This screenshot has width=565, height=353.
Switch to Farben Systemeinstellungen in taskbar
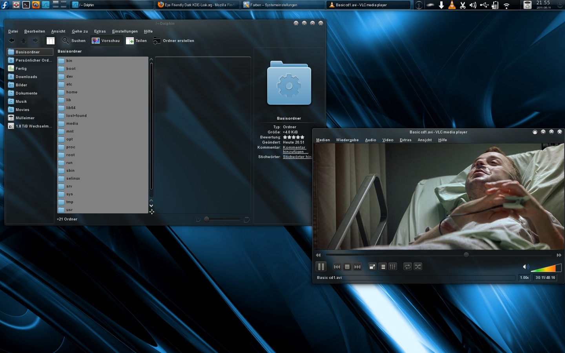(x=282, y=5)
